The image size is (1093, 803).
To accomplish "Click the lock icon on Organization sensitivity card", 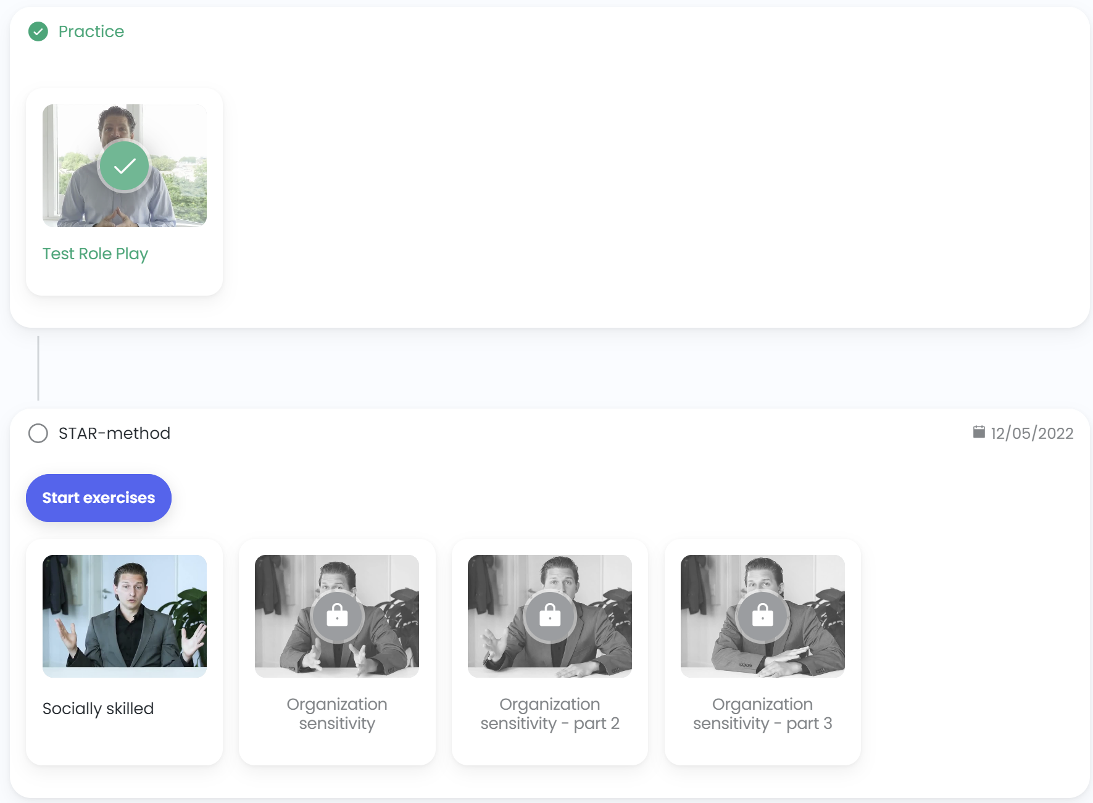I will [337, 616].
